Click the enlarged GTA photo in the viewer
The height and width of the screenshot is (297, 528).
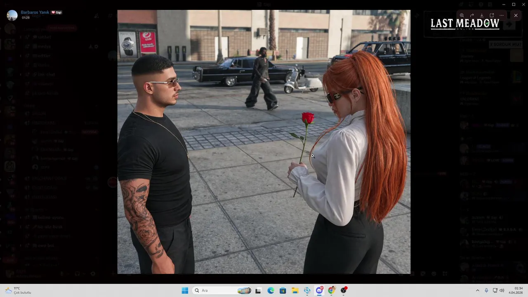(264, 142)
